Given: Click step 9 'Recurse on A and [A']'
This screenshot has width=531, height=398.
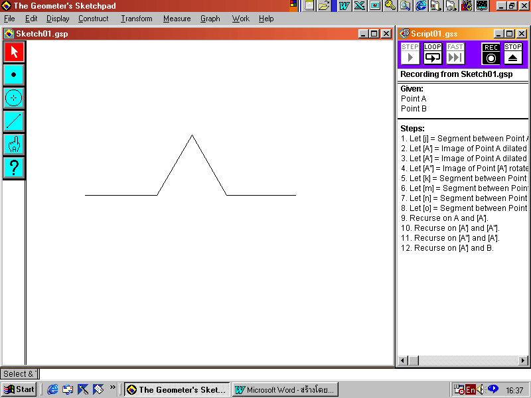Looking at the screenshot, I should [445, 218].
